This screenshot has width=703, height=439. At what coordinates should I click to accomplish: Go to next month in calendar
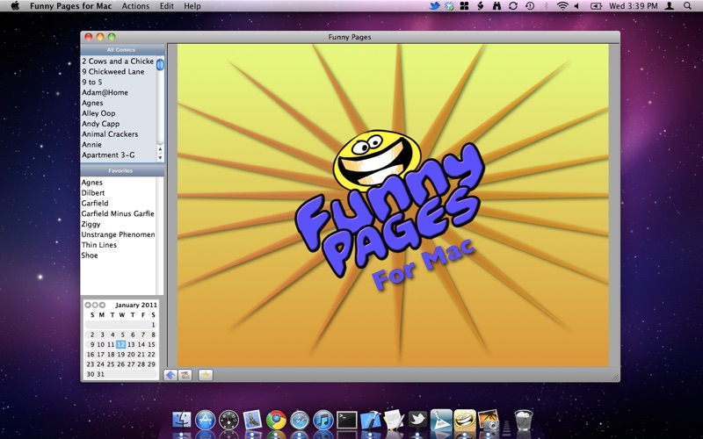102,305
